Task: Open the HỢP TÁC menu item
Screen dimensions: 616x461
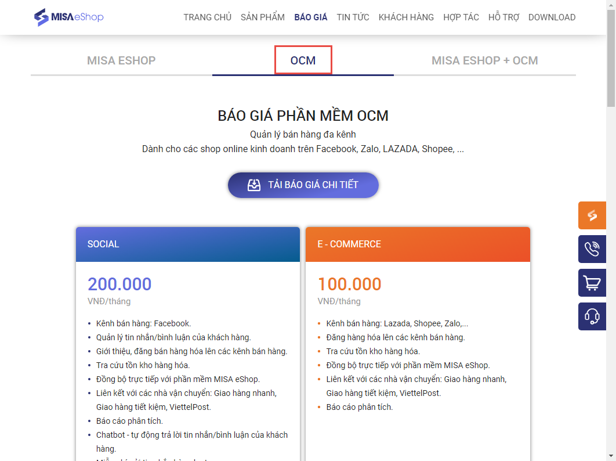Action: pyautogui.click(x=461, y=17)
